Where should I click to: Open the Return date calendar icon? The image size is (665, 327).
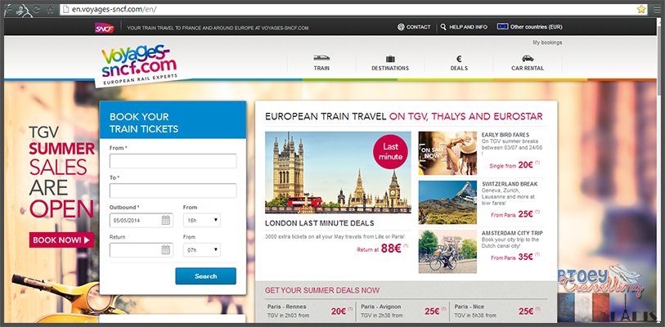(166, 250)
